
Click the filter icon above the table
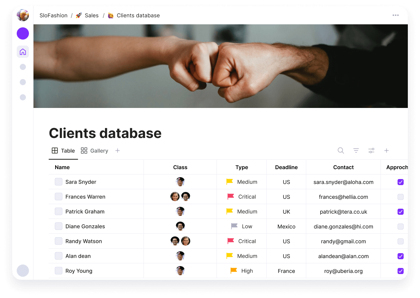coord(356,151)
